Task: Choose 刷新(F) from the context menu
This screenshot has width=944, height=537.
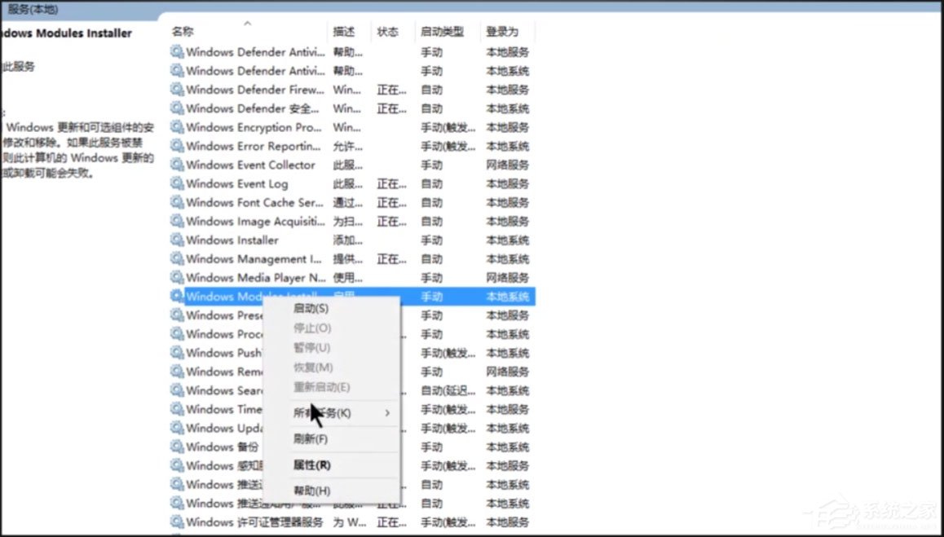Action: pos(312,439)
